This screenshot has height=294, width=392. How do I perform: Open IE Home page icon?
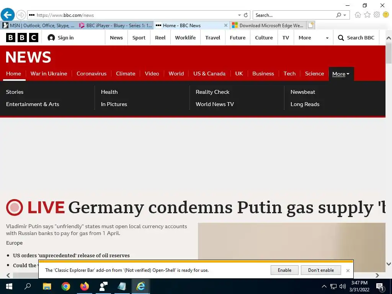coord(358,15)
